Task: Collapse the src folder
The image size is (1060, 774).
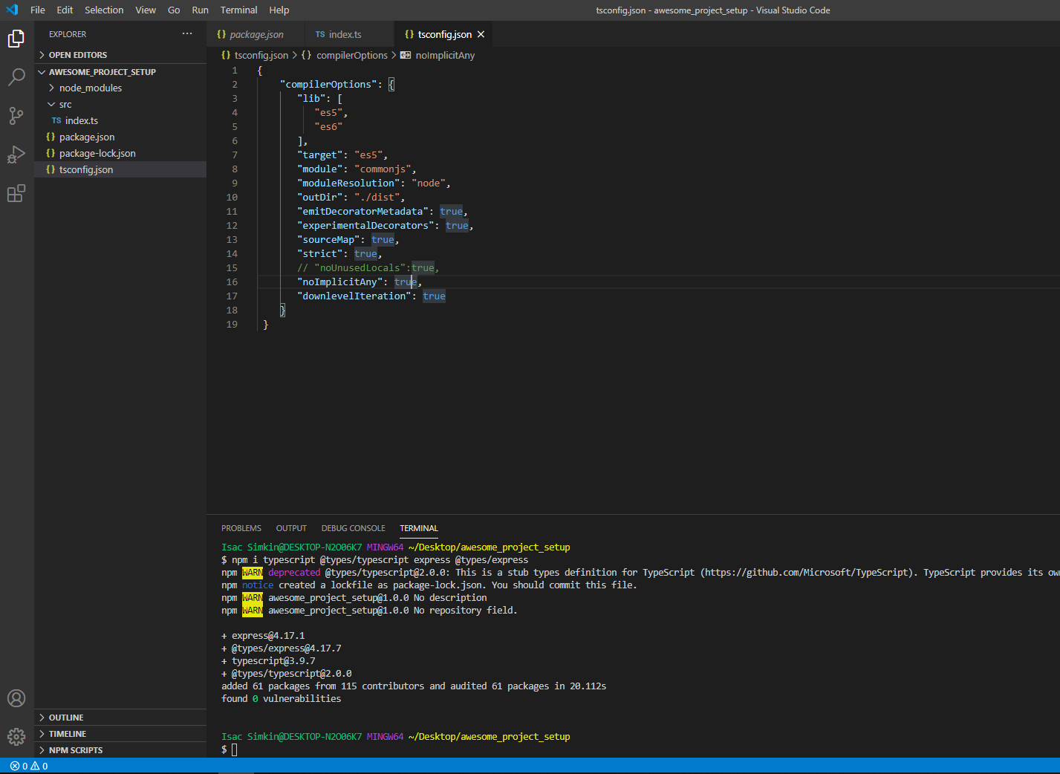Action: tap(65, 105)
